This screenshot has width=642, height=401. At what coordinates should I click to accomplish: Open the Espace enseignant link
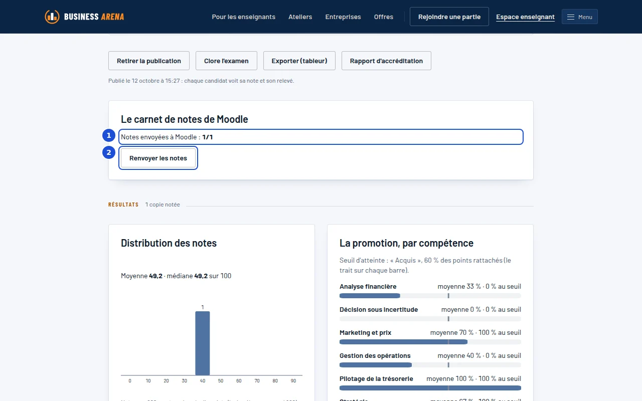point(525,17)
